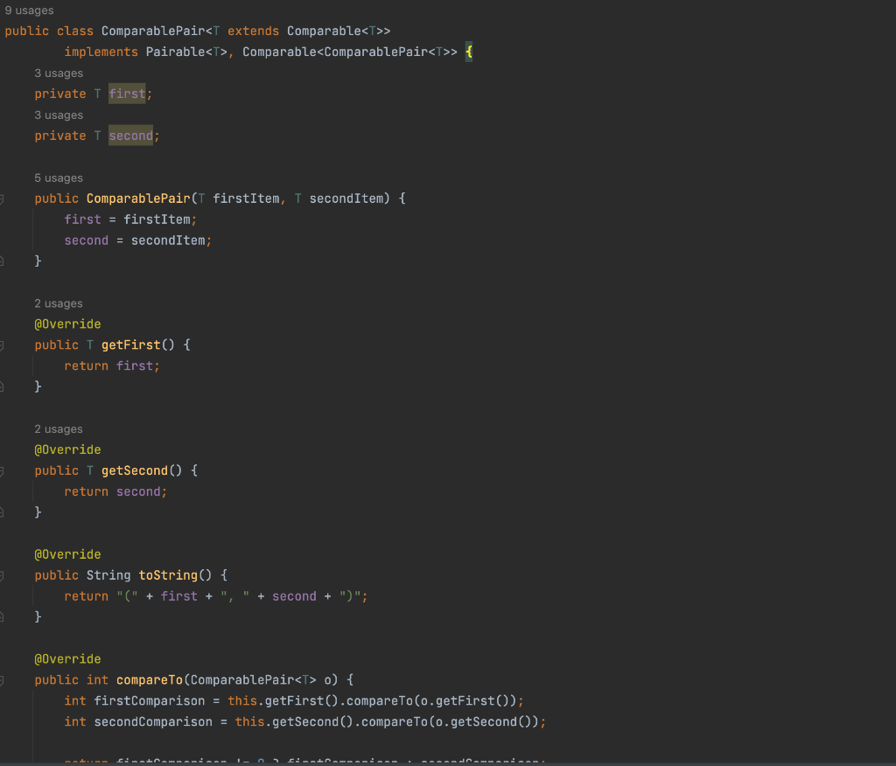
Task: Open '3 usages' hint above the second field
Action: (x=59, y=115)
